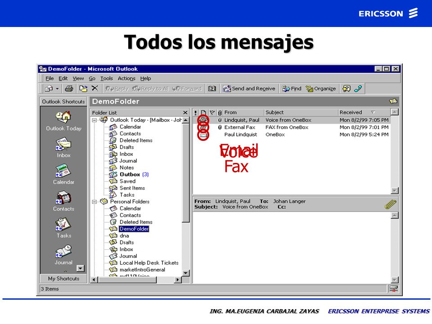
Task: Open Tools menu
Action: pos(107,78)
